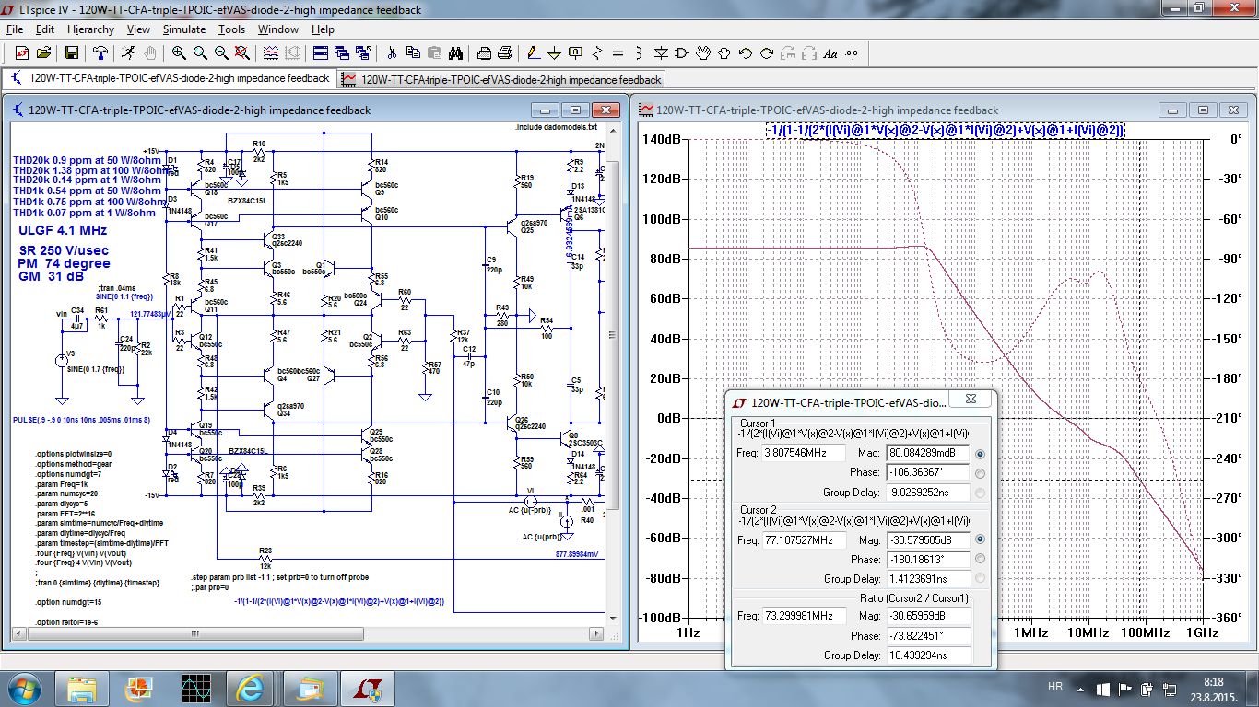This screenshot has width=1259, height=707.
Task: Open the Simulate menu
Action: [x=184, y=29]
